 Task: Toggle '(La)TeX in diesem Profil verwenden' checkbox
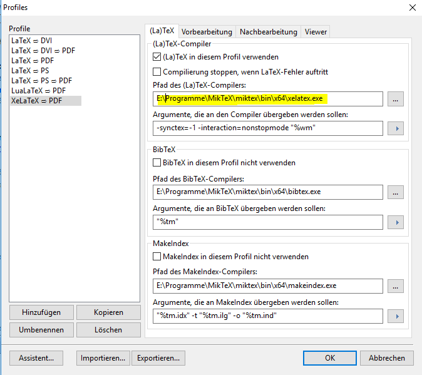coord(157,57)
